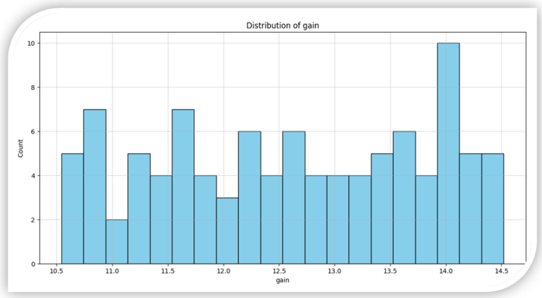Click the x-axis tick label 12.5

pos(279,271)
